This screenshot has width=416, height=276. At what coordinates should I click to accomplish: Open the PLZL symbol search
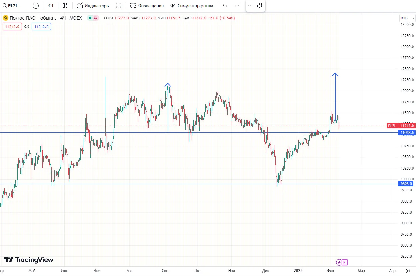point(10,6)
